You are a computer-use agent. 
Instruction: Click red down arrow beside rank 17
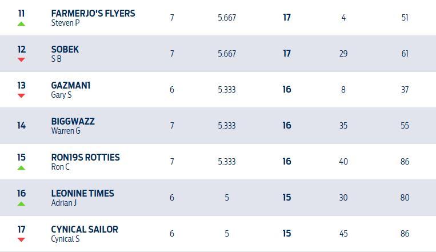21,239
